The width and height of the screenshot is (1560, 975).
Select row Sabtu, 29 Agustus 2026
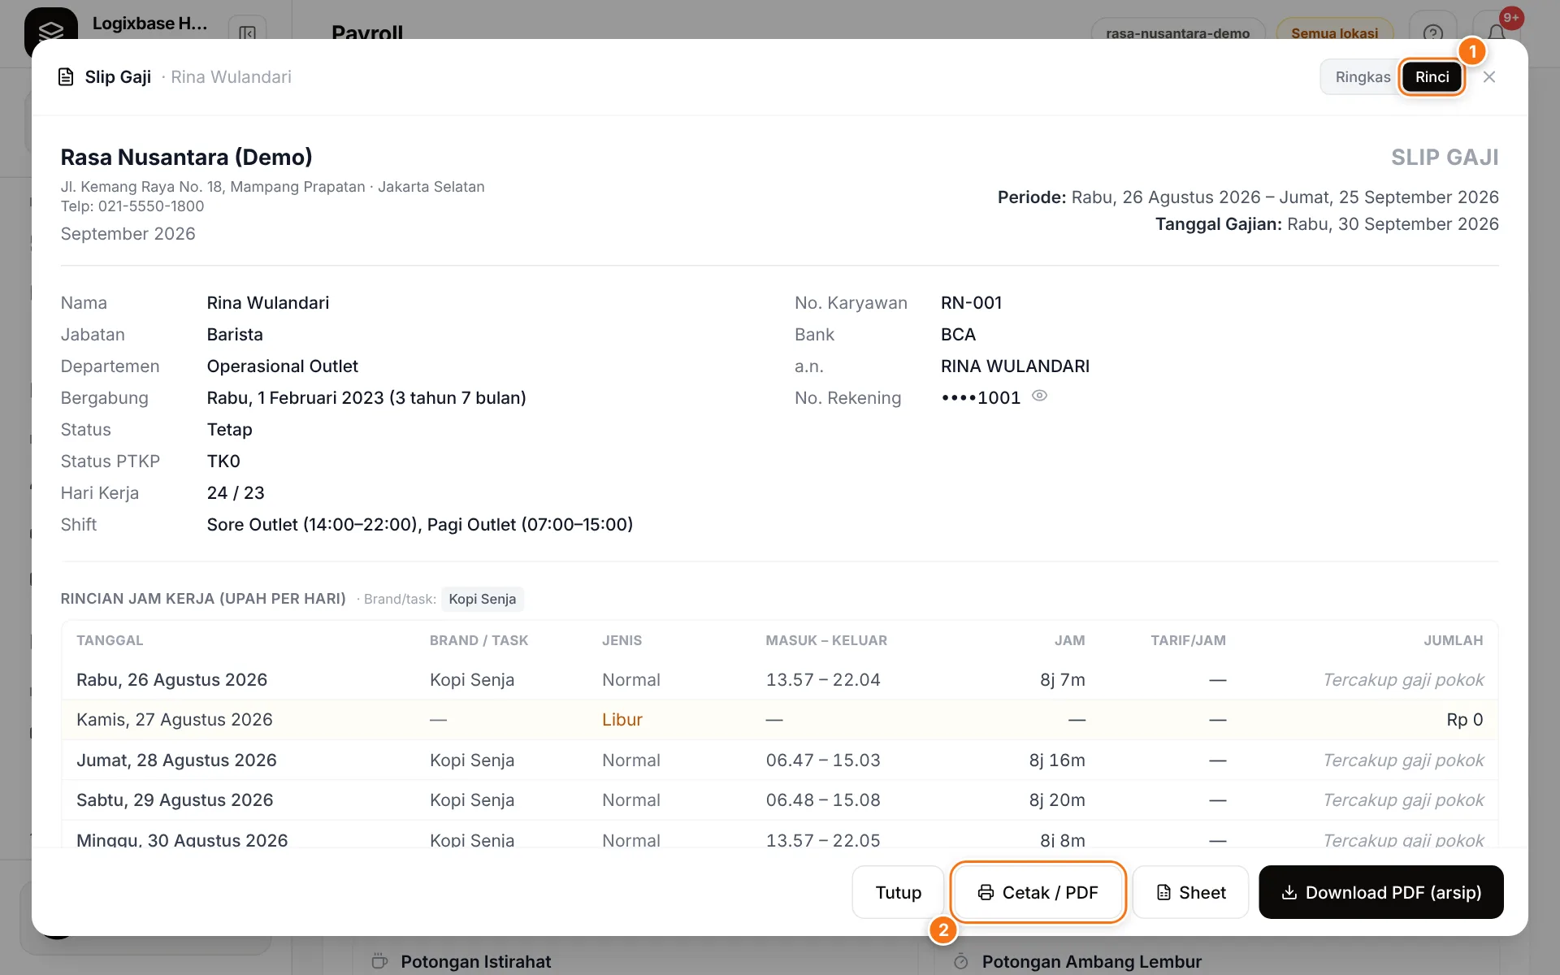(x=779, y=800)
